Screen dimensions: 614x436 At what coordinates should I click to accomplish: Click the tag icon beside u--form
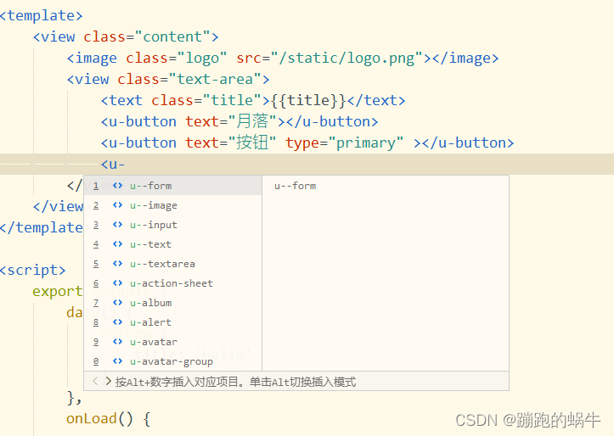117,186
